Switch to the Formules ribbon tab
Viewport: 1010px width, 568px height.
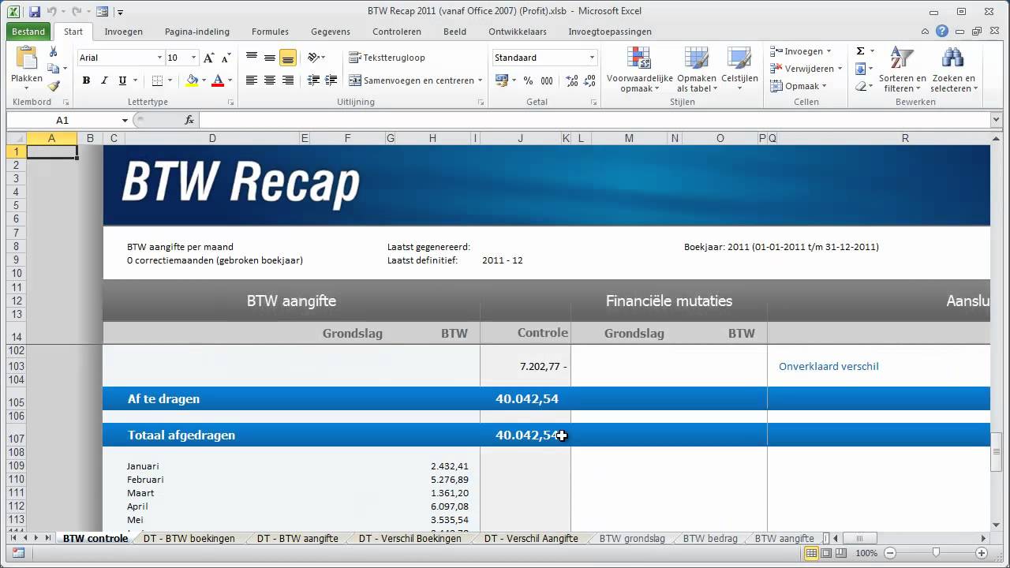tap(271, 32)
